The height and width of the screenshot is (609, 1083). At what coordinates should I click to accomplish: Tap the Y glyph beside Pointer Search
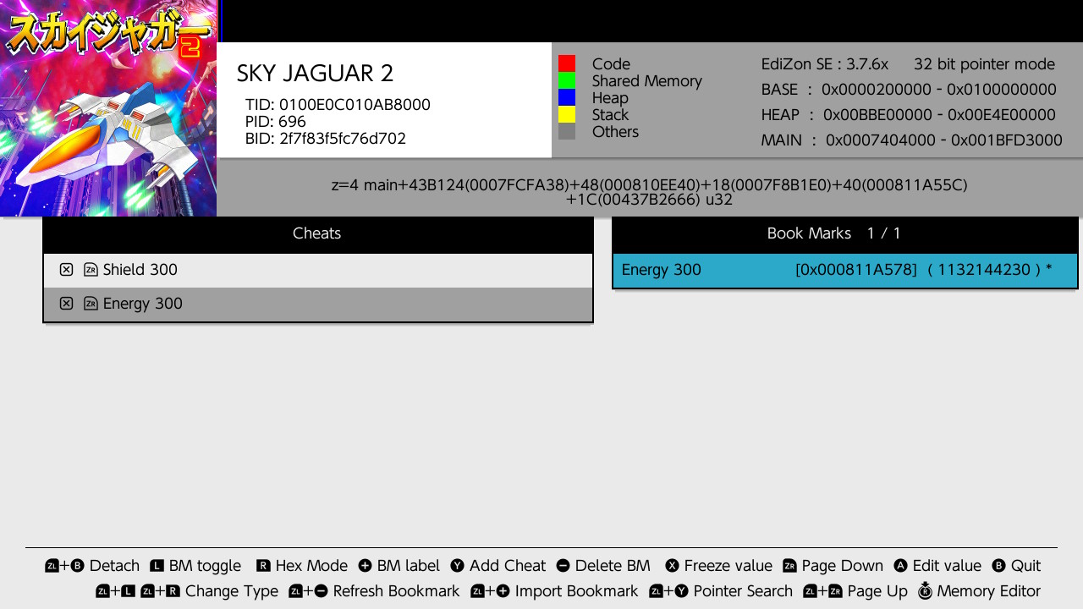(x=681, y=591)
